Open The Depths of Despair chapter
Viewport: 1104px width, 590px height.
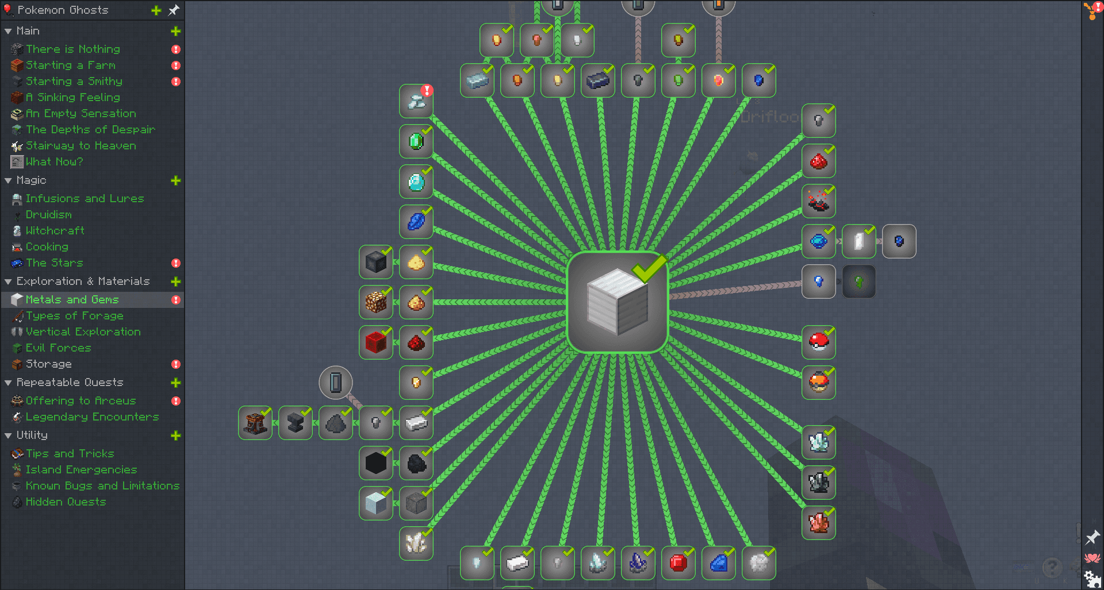[92, 130]
